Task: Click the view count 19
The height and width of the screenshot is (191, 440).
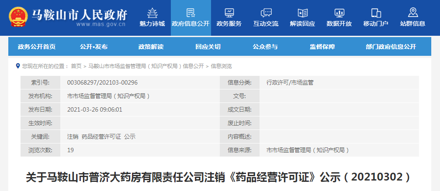Action: click(70, 150)
